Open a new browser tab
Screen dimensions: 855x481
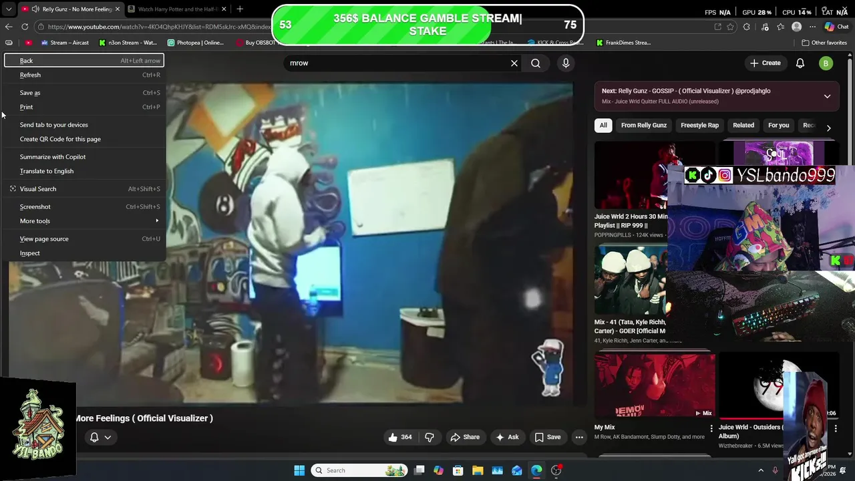click(x=240, y=9)
